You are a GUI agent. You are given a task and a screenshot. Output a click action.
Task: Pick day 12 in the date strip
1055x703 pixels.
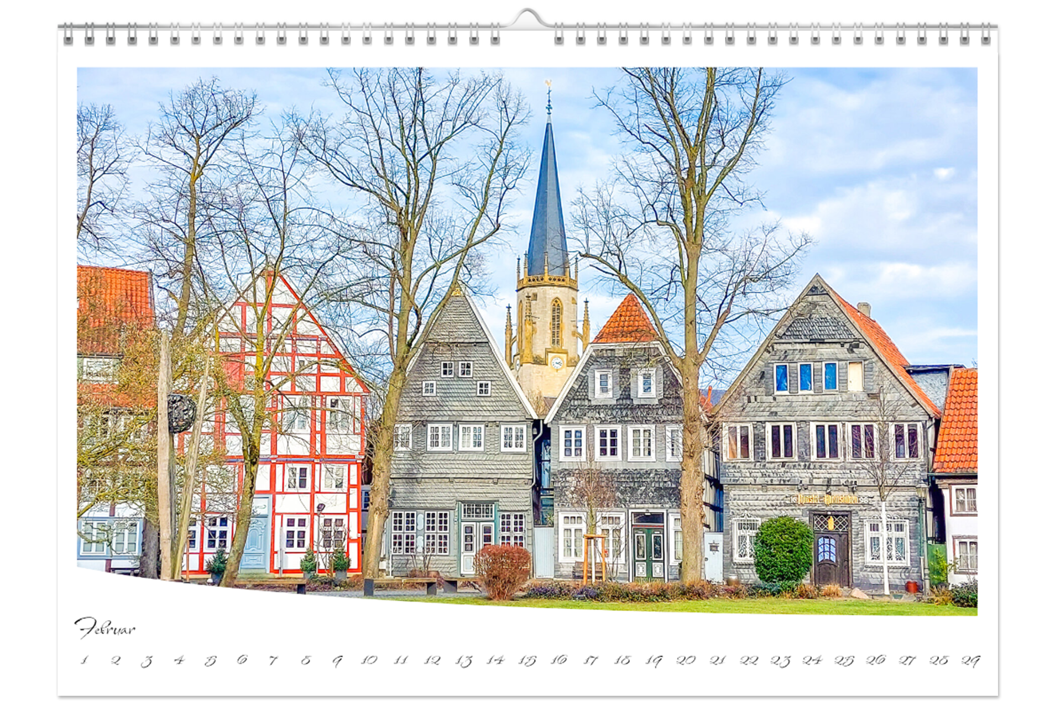[432, 660]
